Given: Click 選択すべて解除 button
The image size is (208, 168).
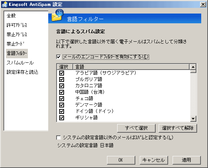Looking at the screenshot, I should coord(178,128).
